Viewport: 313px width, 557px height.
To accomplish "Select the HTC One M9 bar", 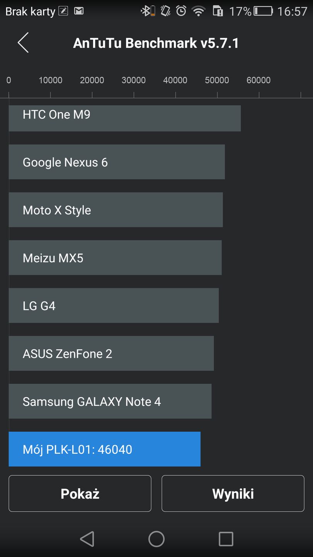I will (x=124, y=118).
